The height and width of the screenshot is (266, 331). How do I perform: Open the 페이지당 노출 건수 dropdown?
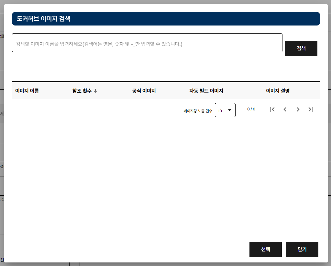pos(225,110)
